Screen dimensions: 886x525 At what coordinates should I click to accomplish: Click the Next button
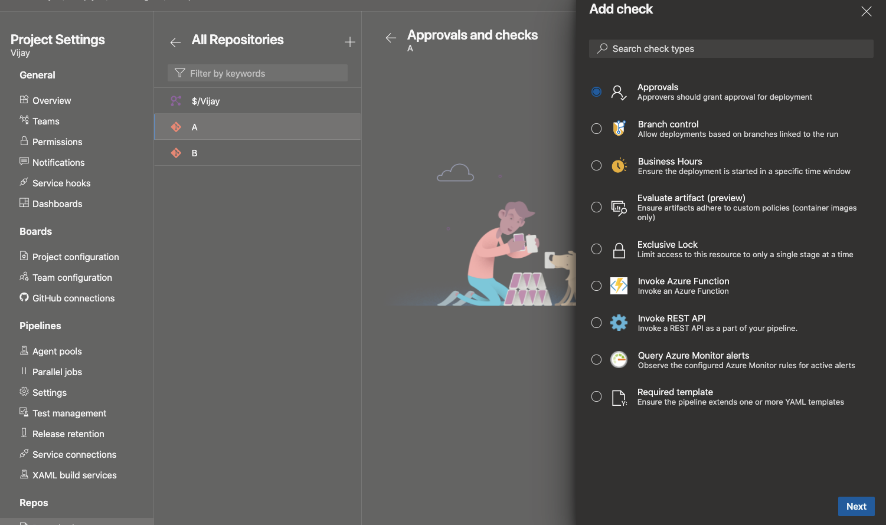pyautogui.click(x=856, y=507)
